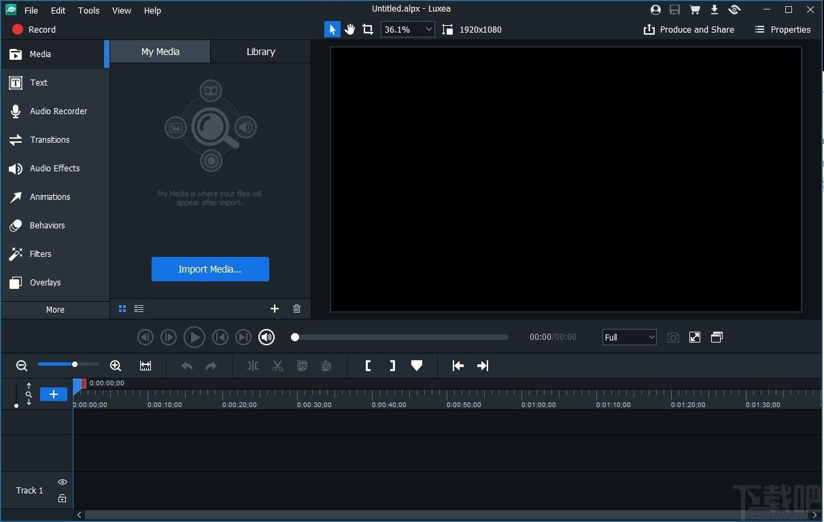Start a screen recording with Record

click(34, 29)
